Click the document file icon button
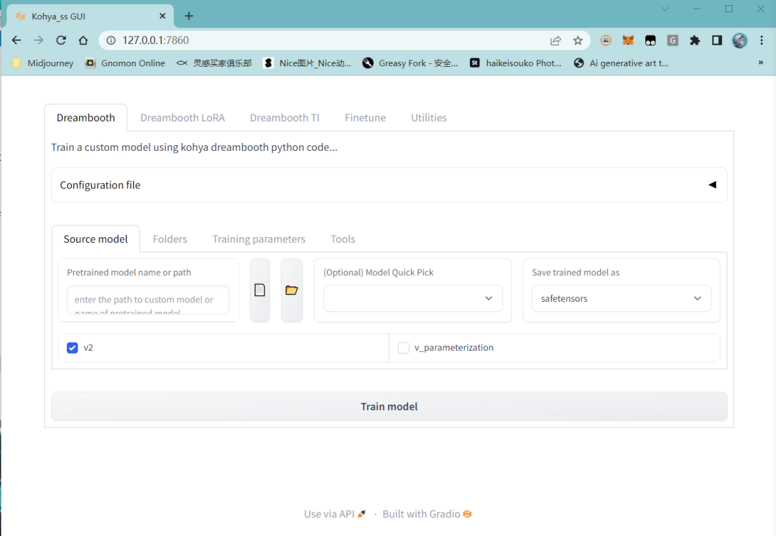 [260, 290]
